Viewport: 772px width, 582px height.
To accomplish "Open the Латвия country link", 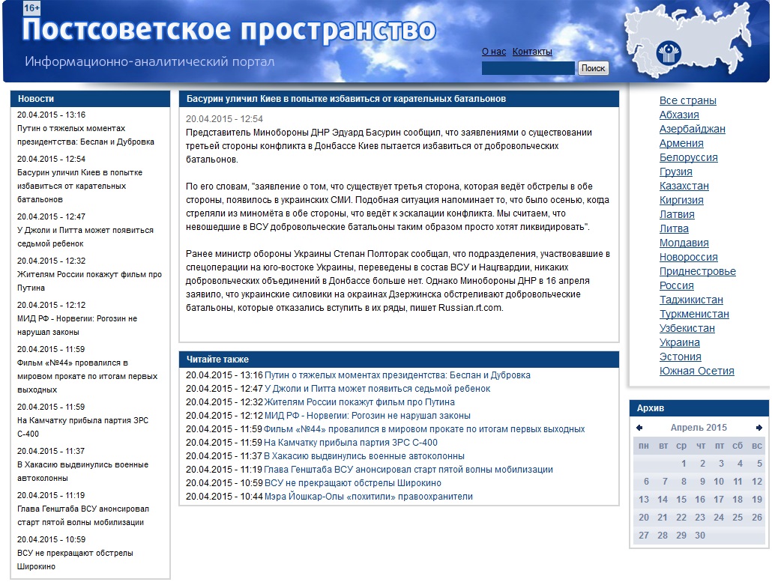I will (x=677, y=214).
